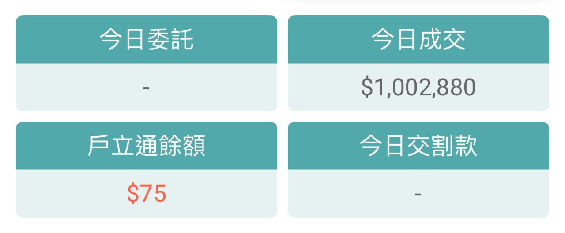Image resolution: width=565 pixels, height=233 pixels.
Task: Select the dash value under 今日交割款
Action: (418, 194)
